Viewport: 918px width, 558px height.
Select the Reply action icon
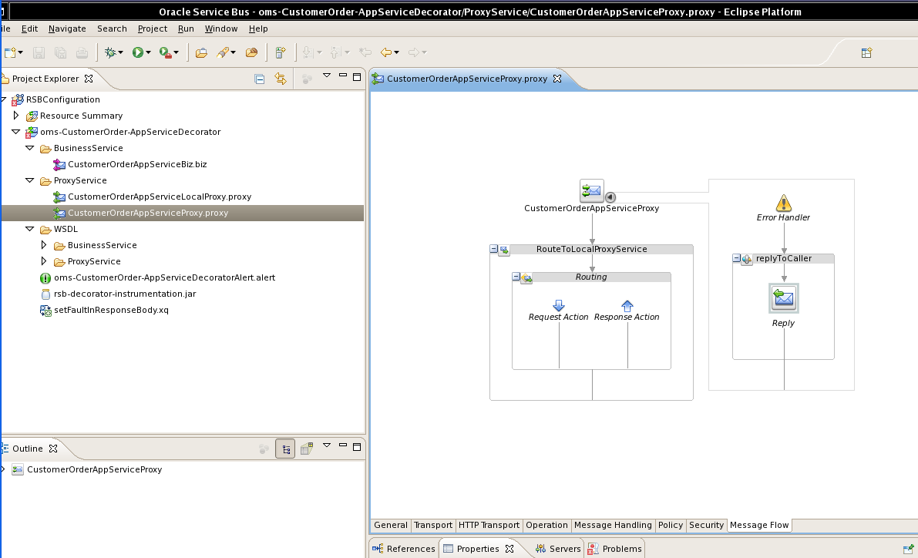(x=783, y=298)
